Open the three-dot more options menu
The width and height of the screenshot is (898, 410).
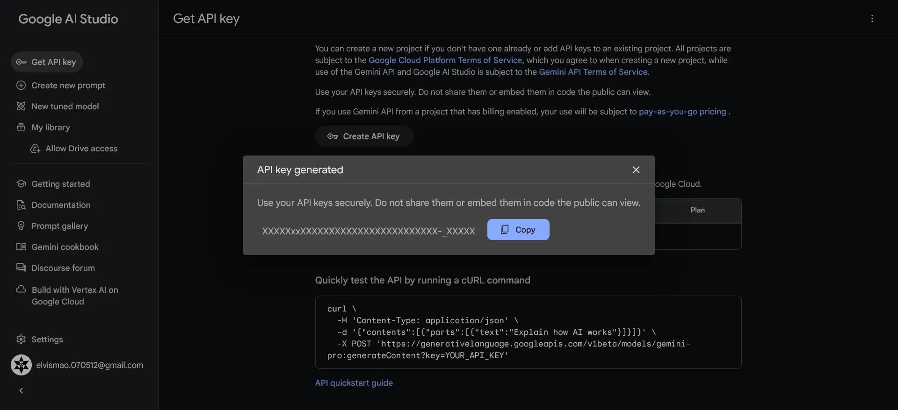pos(872,19)
